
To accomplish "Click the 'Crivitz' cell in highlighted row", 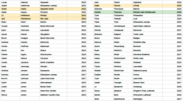I will click(x=148, y=6).
